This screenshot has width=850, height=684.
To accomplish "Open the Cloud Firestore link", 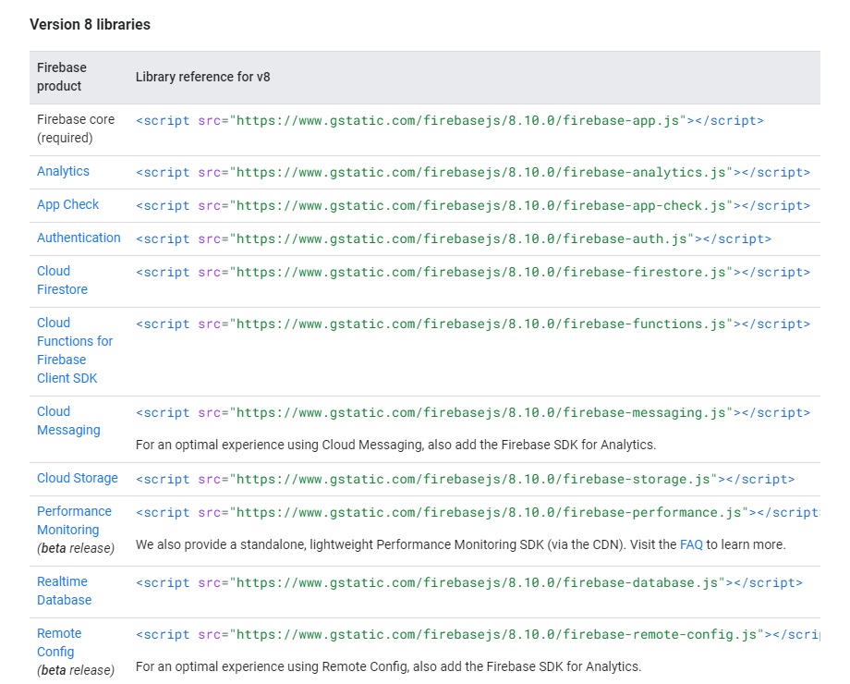I will click(62, 280).
